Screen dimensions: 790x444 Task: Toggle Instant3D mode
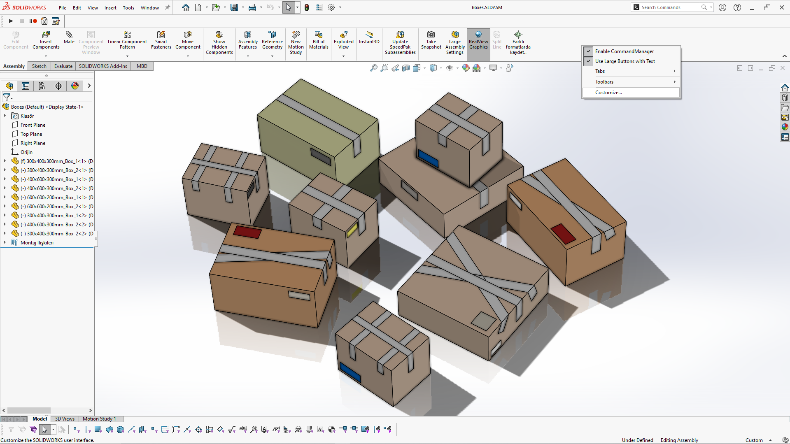pos(369,37)
